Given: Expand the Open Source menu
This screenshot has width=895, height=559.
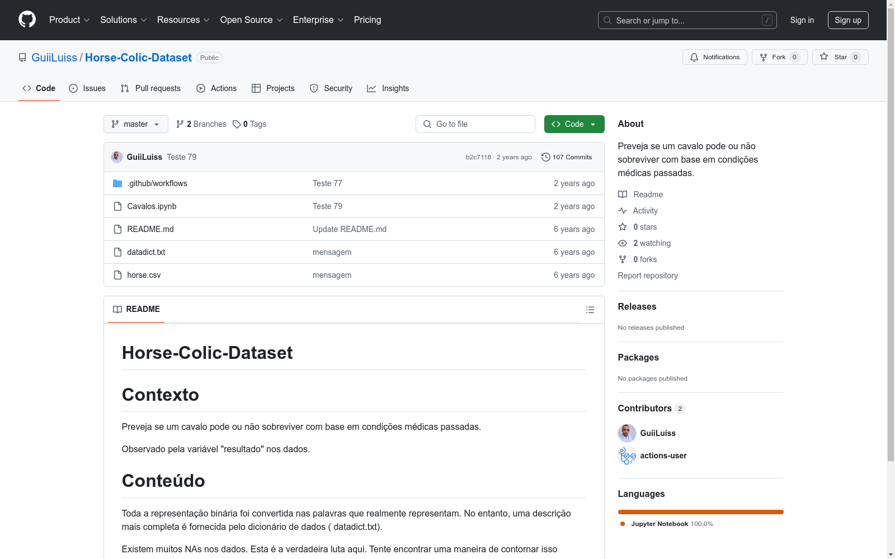Looking at the screenshot, I should pos(252,20).
